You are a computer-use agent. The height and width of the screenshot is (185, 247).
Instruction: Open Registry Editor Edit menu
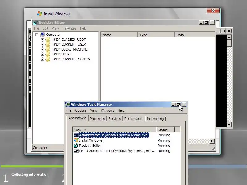click(x=45, y=28)
